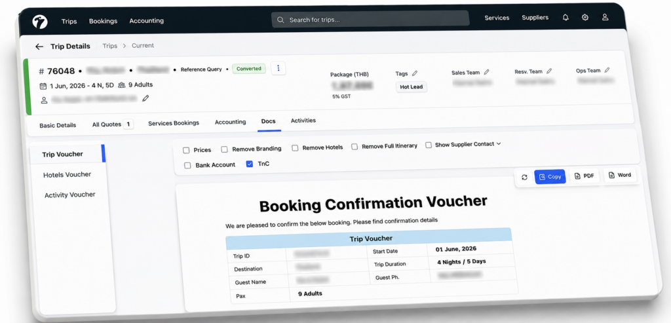Screen dimensions: 671x323
Task: Open Services in the top bar
Action: click(497, 18)
